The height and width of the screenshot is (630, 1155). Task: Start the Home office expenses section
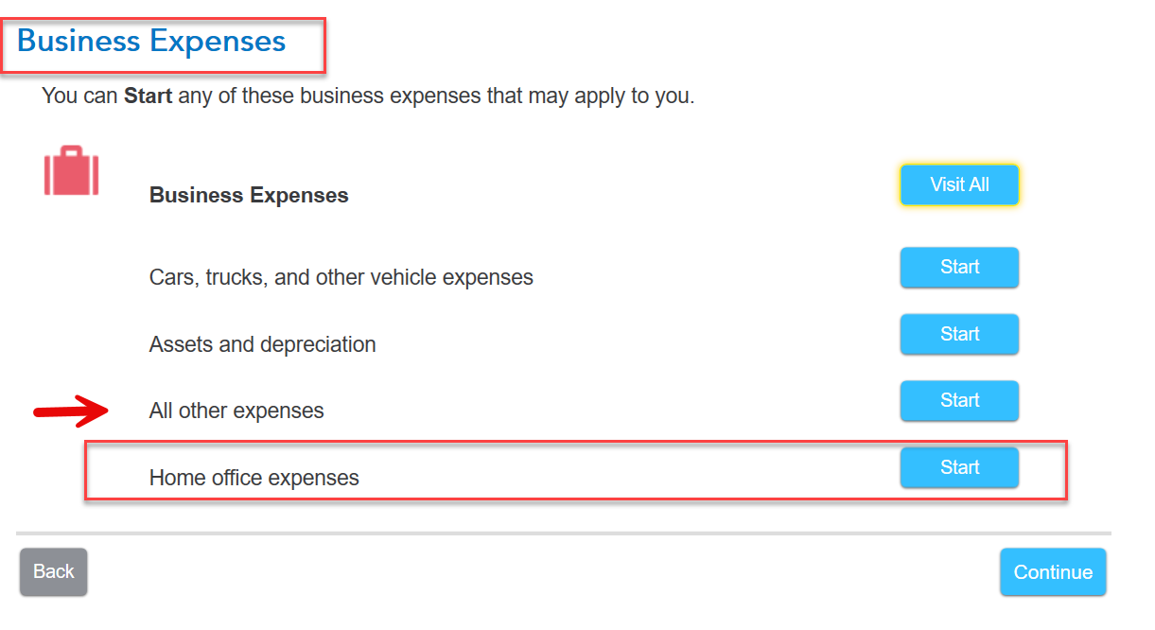pos(958,468)
